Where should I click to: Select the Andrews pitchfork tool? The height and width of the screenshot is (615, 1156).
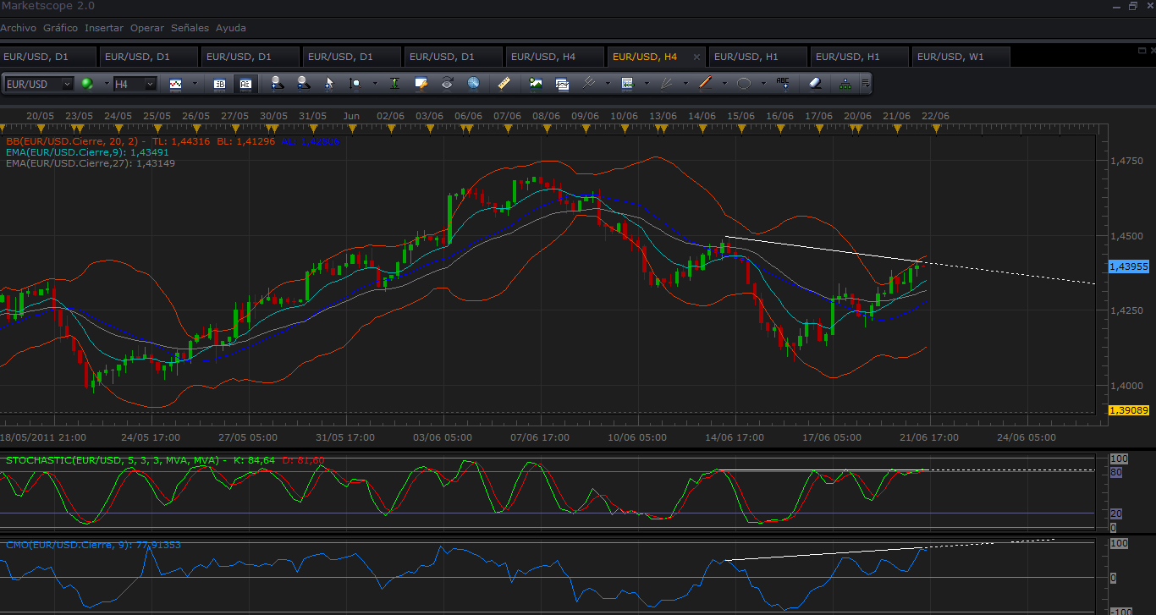[588, 84]
